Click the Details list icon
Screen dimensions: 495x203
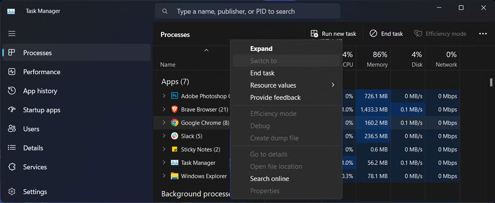pyautogui.click(x=12, y=148)
